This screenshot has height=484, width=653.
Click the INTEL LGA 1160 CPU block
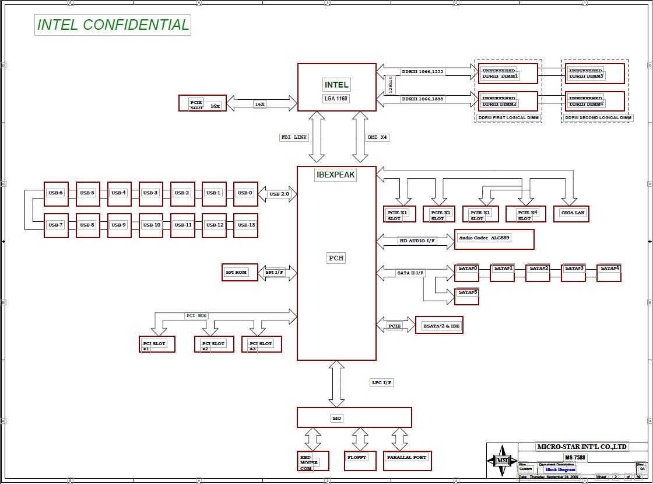(337, 88)
